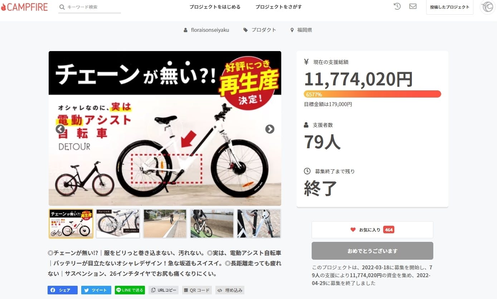Send the project via LINE
The image size is (497, 299).
tap(130, 290)
